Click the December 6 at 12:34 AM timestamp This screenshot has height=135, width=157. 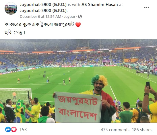click(x=40, y=17)
